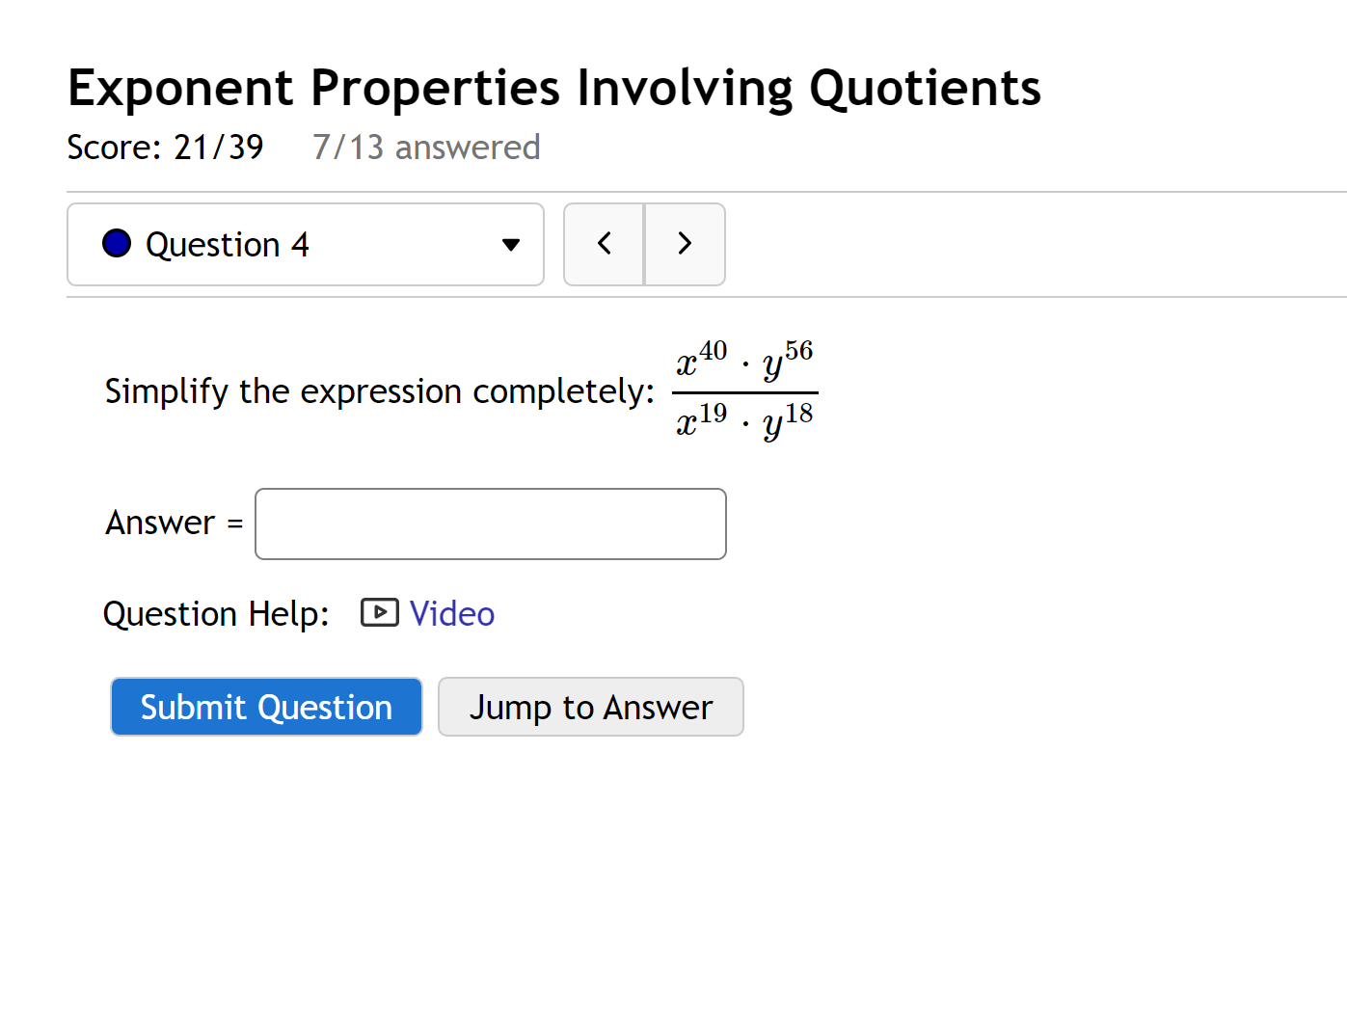Open the Question 4 dropdown label
Image resolution: width=1347 pixels, height=1021 pixels.
point(228,245)
